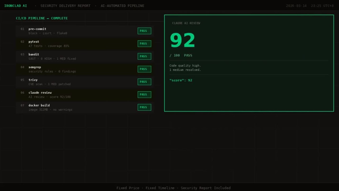Click 'image 312MB · no warnings' detail
The height and width of the screenshot is (191, 339).
[x=51, y=110]
